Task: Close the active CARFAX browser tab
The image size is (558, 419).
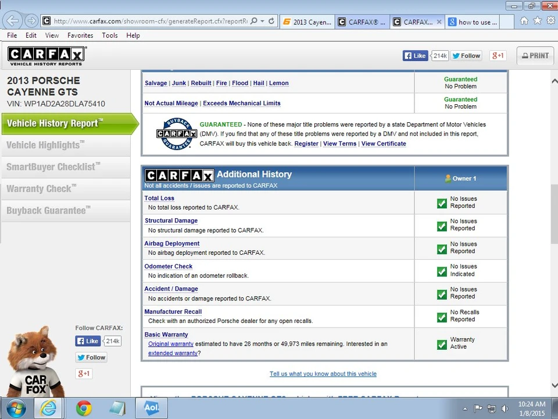Action: point(439,22)
